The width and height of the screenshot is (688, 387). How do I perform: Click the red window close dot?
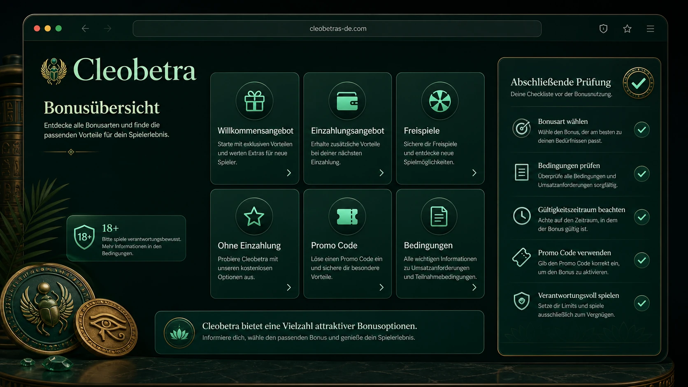(37, 28)
